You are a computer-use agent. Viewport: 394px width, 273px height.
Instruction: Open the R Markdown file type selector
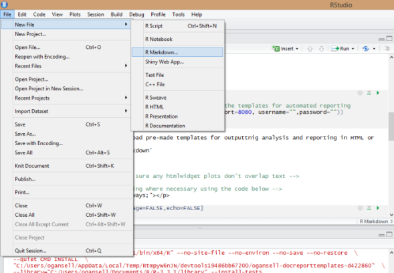(375, 221)
